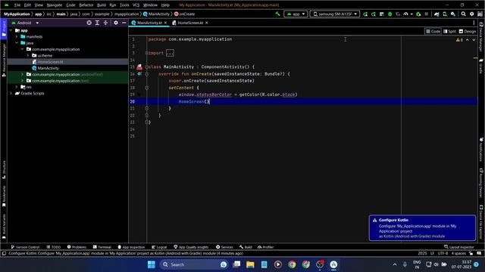The height and width of the screenshot is (272, 485).
Task: Open the Refactor menu
Action: click(86, 5)
